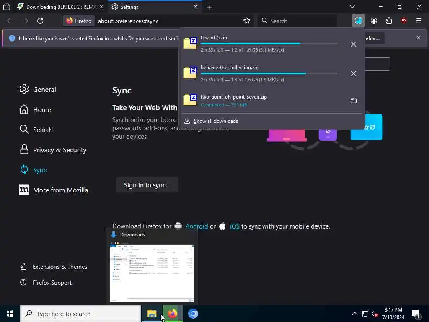Screen dimensions: 429x322
Task: Follow the iOS download link
Action: (x=235, y=226)
